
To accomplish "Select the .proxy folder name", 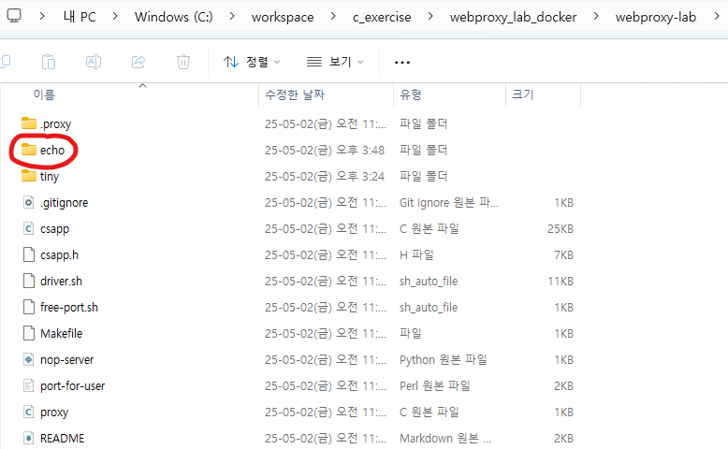I will pyautogui.click(x=56, y=124).
